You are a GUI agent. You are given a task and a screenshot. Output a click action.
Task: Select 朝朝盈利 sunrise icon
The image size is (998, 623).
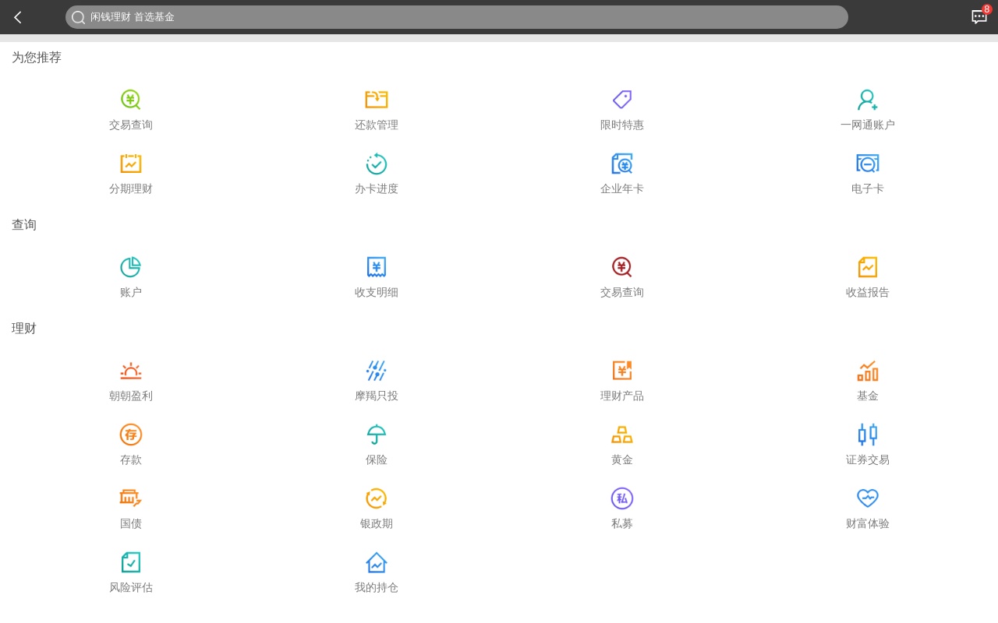[x=131, y=371]
